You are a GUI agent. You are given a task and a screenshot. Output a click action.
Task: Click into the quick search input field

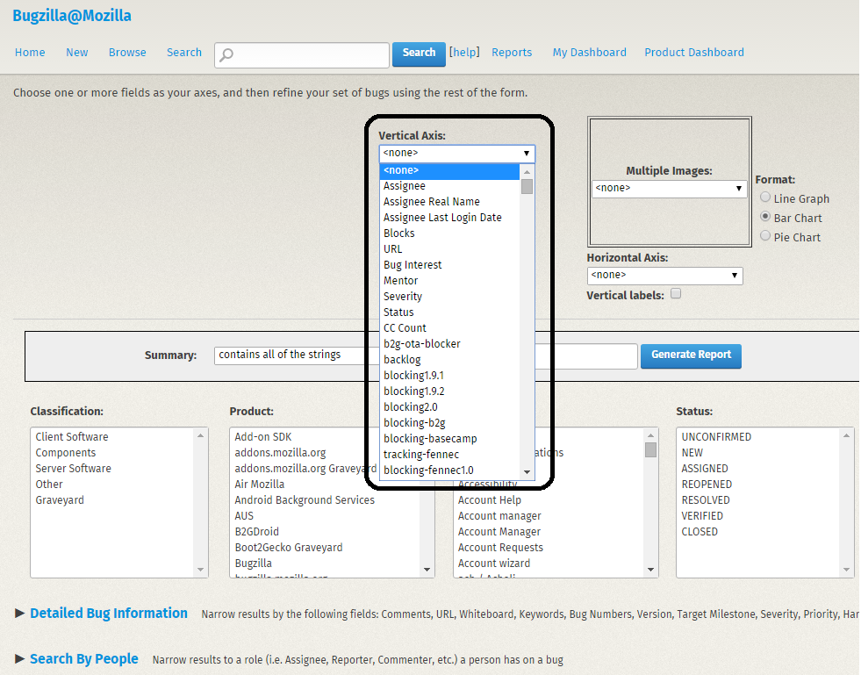click(x=302, y=55)
